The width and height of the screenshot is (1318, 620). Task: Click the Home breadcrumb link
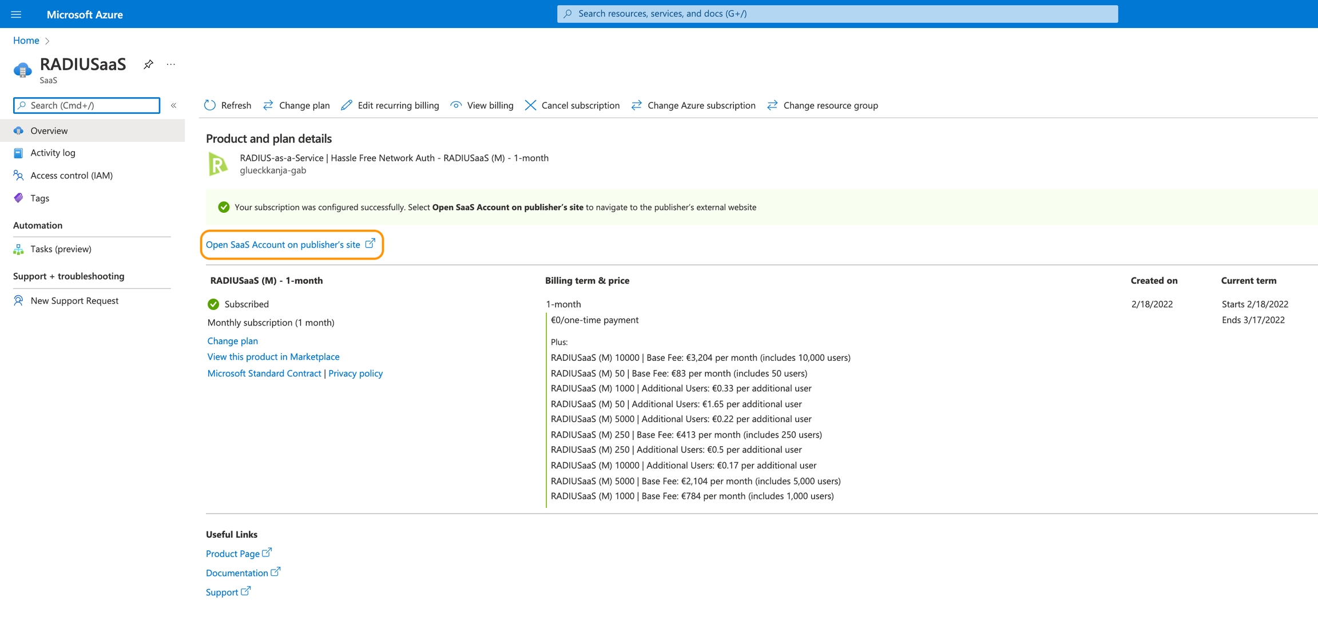26,41
